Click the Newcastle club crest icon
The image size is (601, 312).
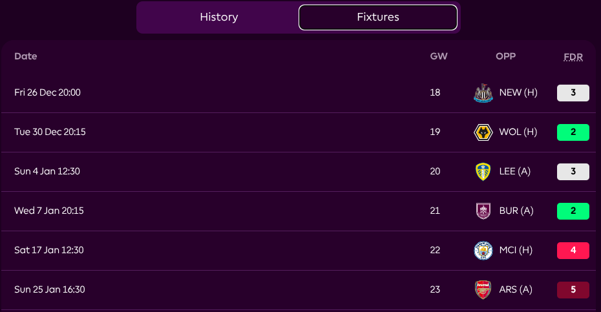[x=483, y=93]
